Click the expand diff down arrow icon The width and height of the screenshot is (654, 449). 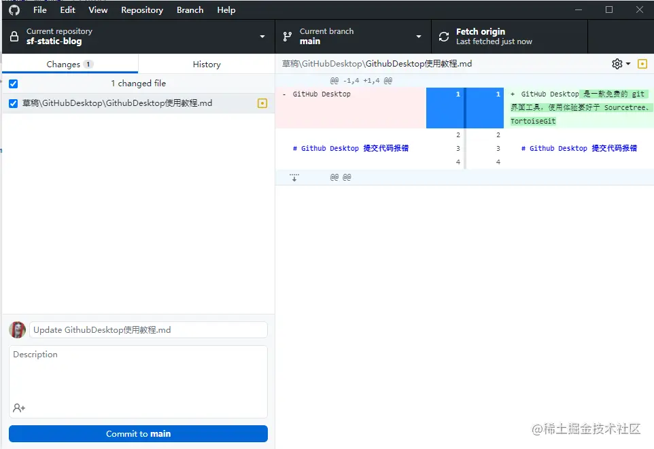click(294, 177)
